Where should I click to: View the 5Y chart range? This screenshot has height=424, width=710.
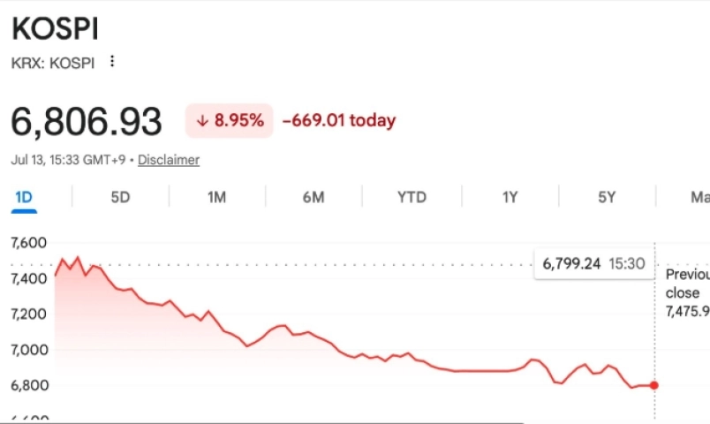[607, 198]
